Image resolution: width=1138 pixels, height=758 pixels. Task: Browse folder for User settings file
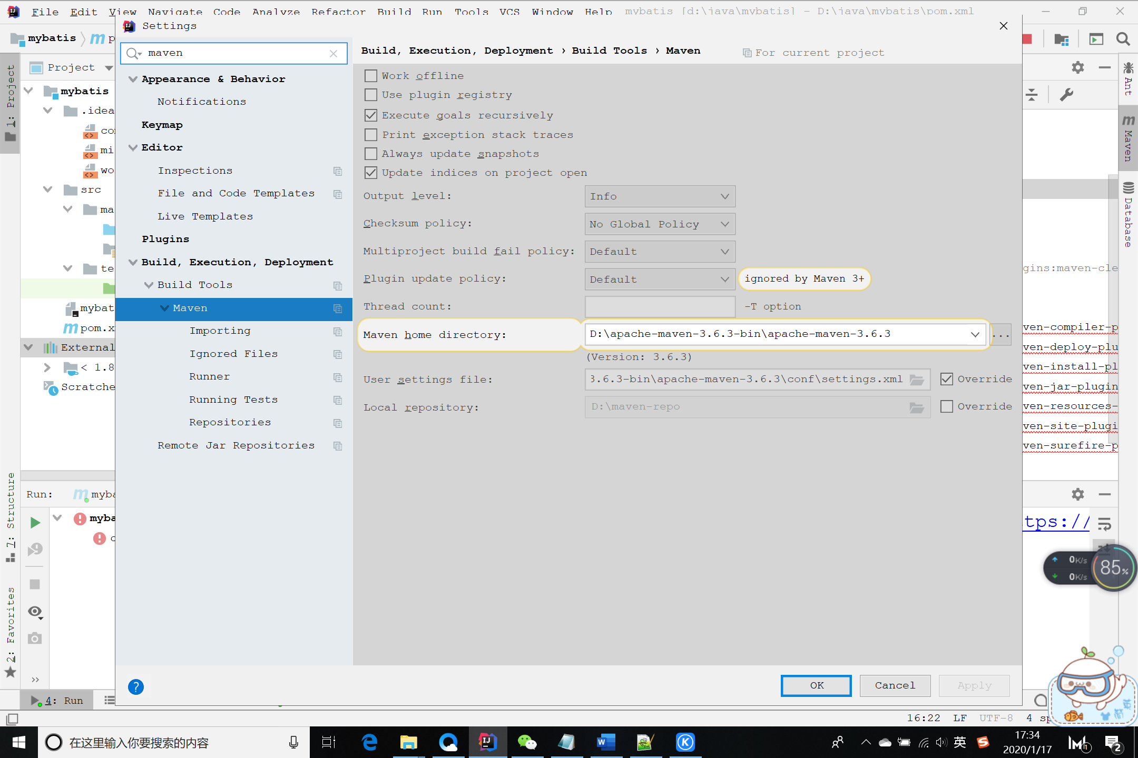pyautogui.click(x=917, y=380)
